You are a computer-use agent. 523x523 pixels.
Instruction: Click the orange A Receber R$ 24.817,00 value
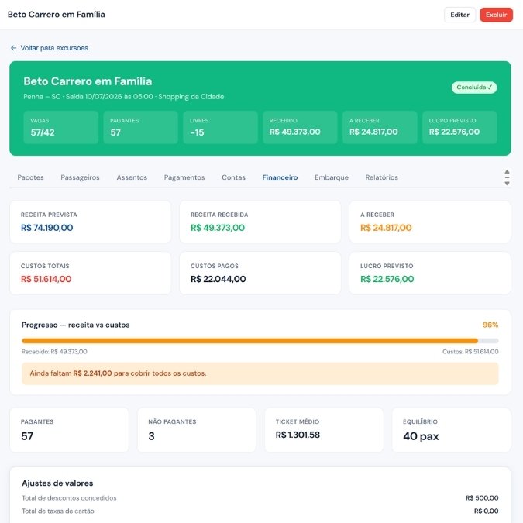(x=386, y=228)
